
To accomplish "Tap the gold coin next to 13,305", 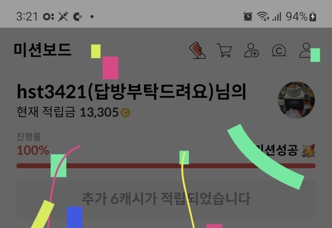I will pos(126,112).
